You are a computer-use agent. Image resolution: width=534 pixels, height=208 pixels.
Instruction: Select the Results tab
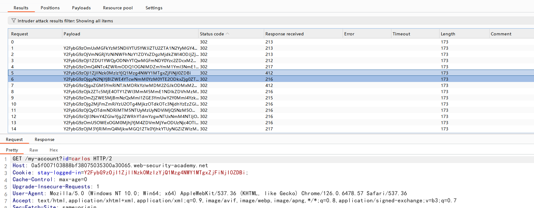click(21, 8)
